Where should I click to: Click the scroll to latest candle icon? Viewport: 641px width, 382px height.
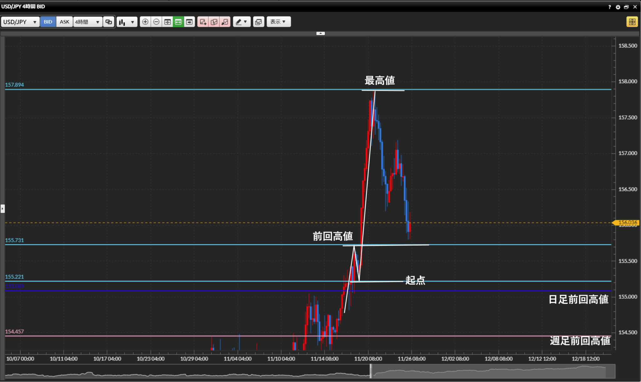(189, 22)
